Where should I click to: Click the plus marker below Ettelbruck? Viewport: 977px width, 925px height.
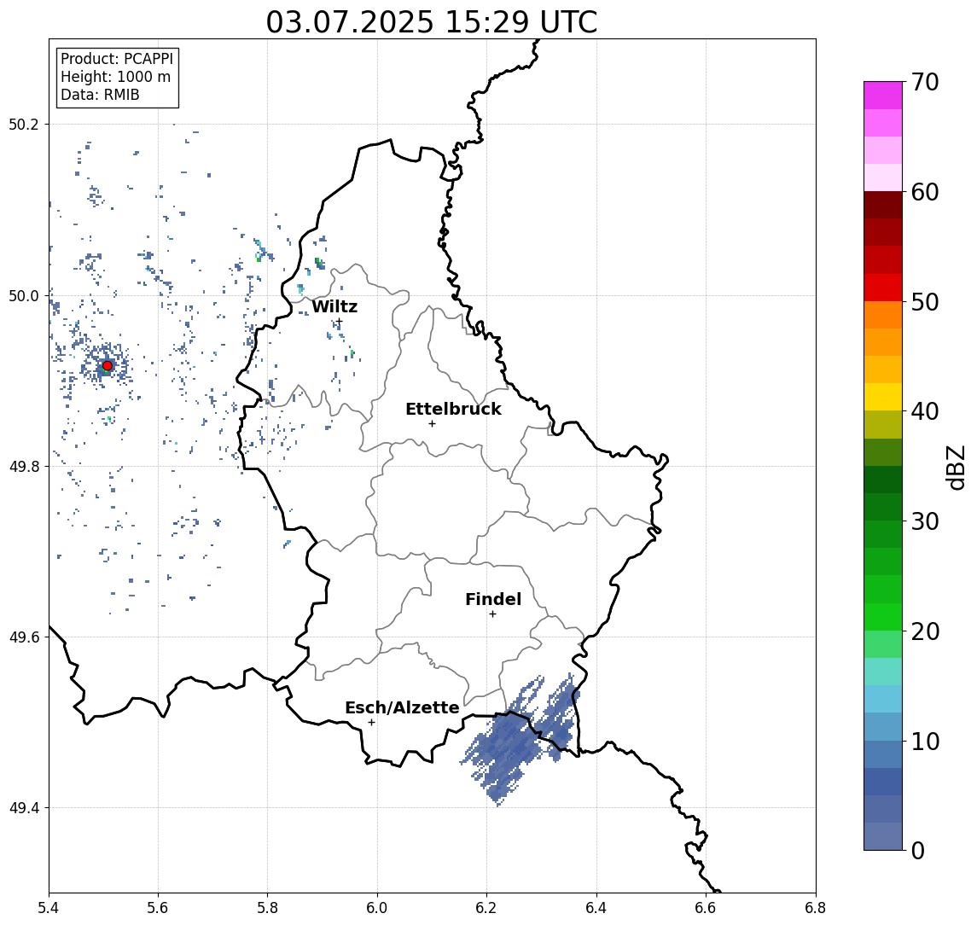(x=432, y=424)
